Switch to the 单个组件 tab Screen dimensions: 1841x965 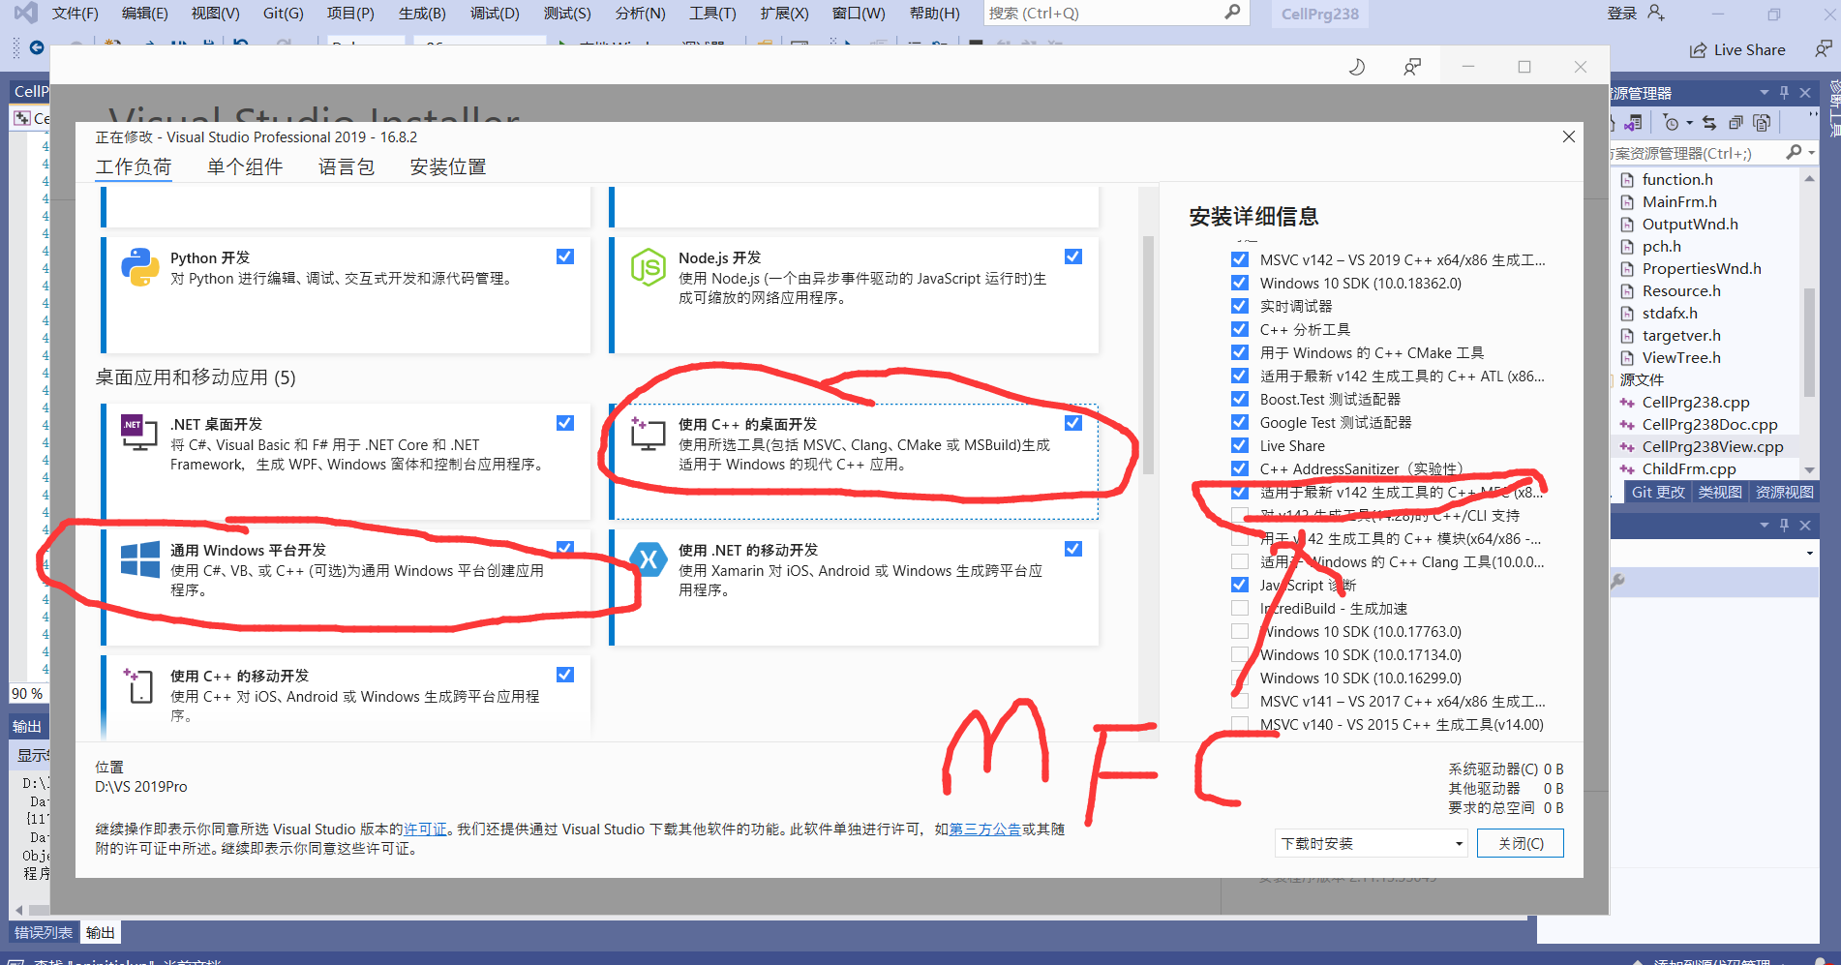point(245,166)
